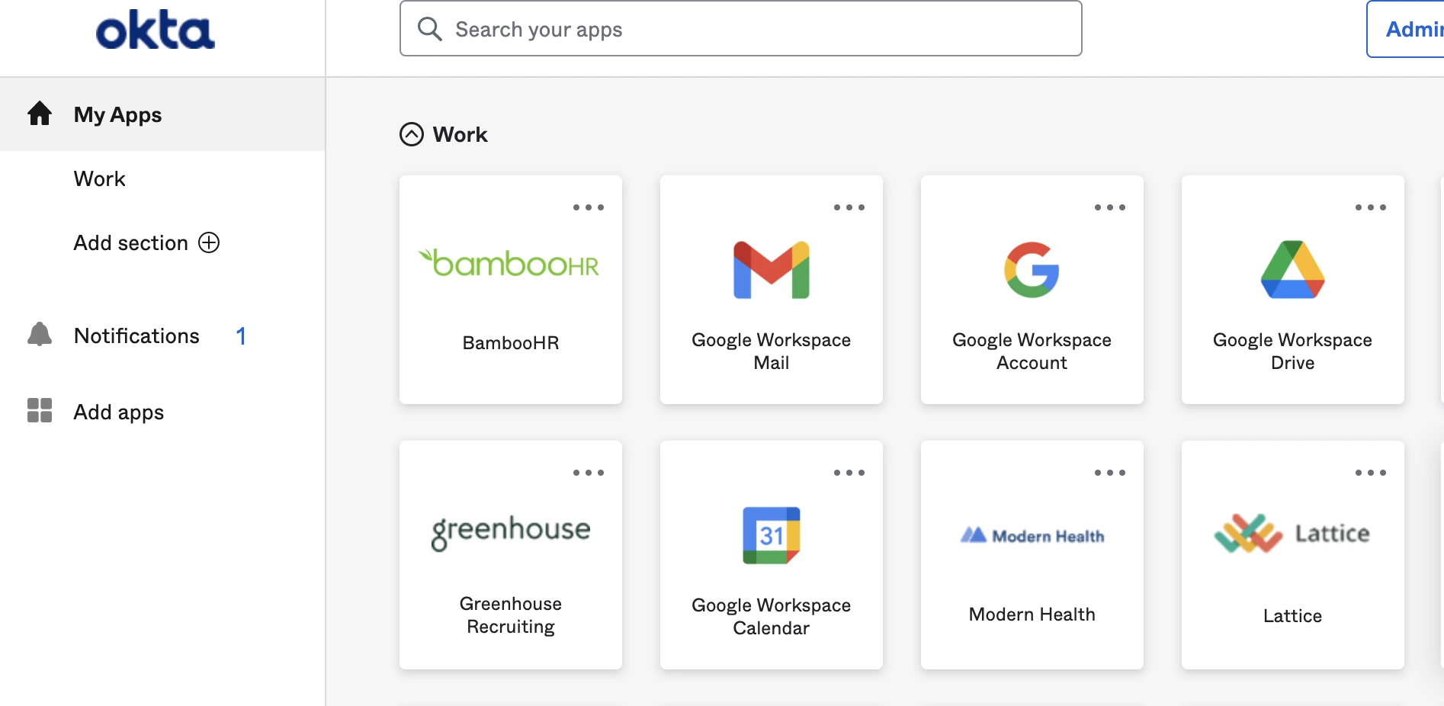Click the plus icon beside Add section
Viewport: 1444px width, 706px height.
(209, 242)
